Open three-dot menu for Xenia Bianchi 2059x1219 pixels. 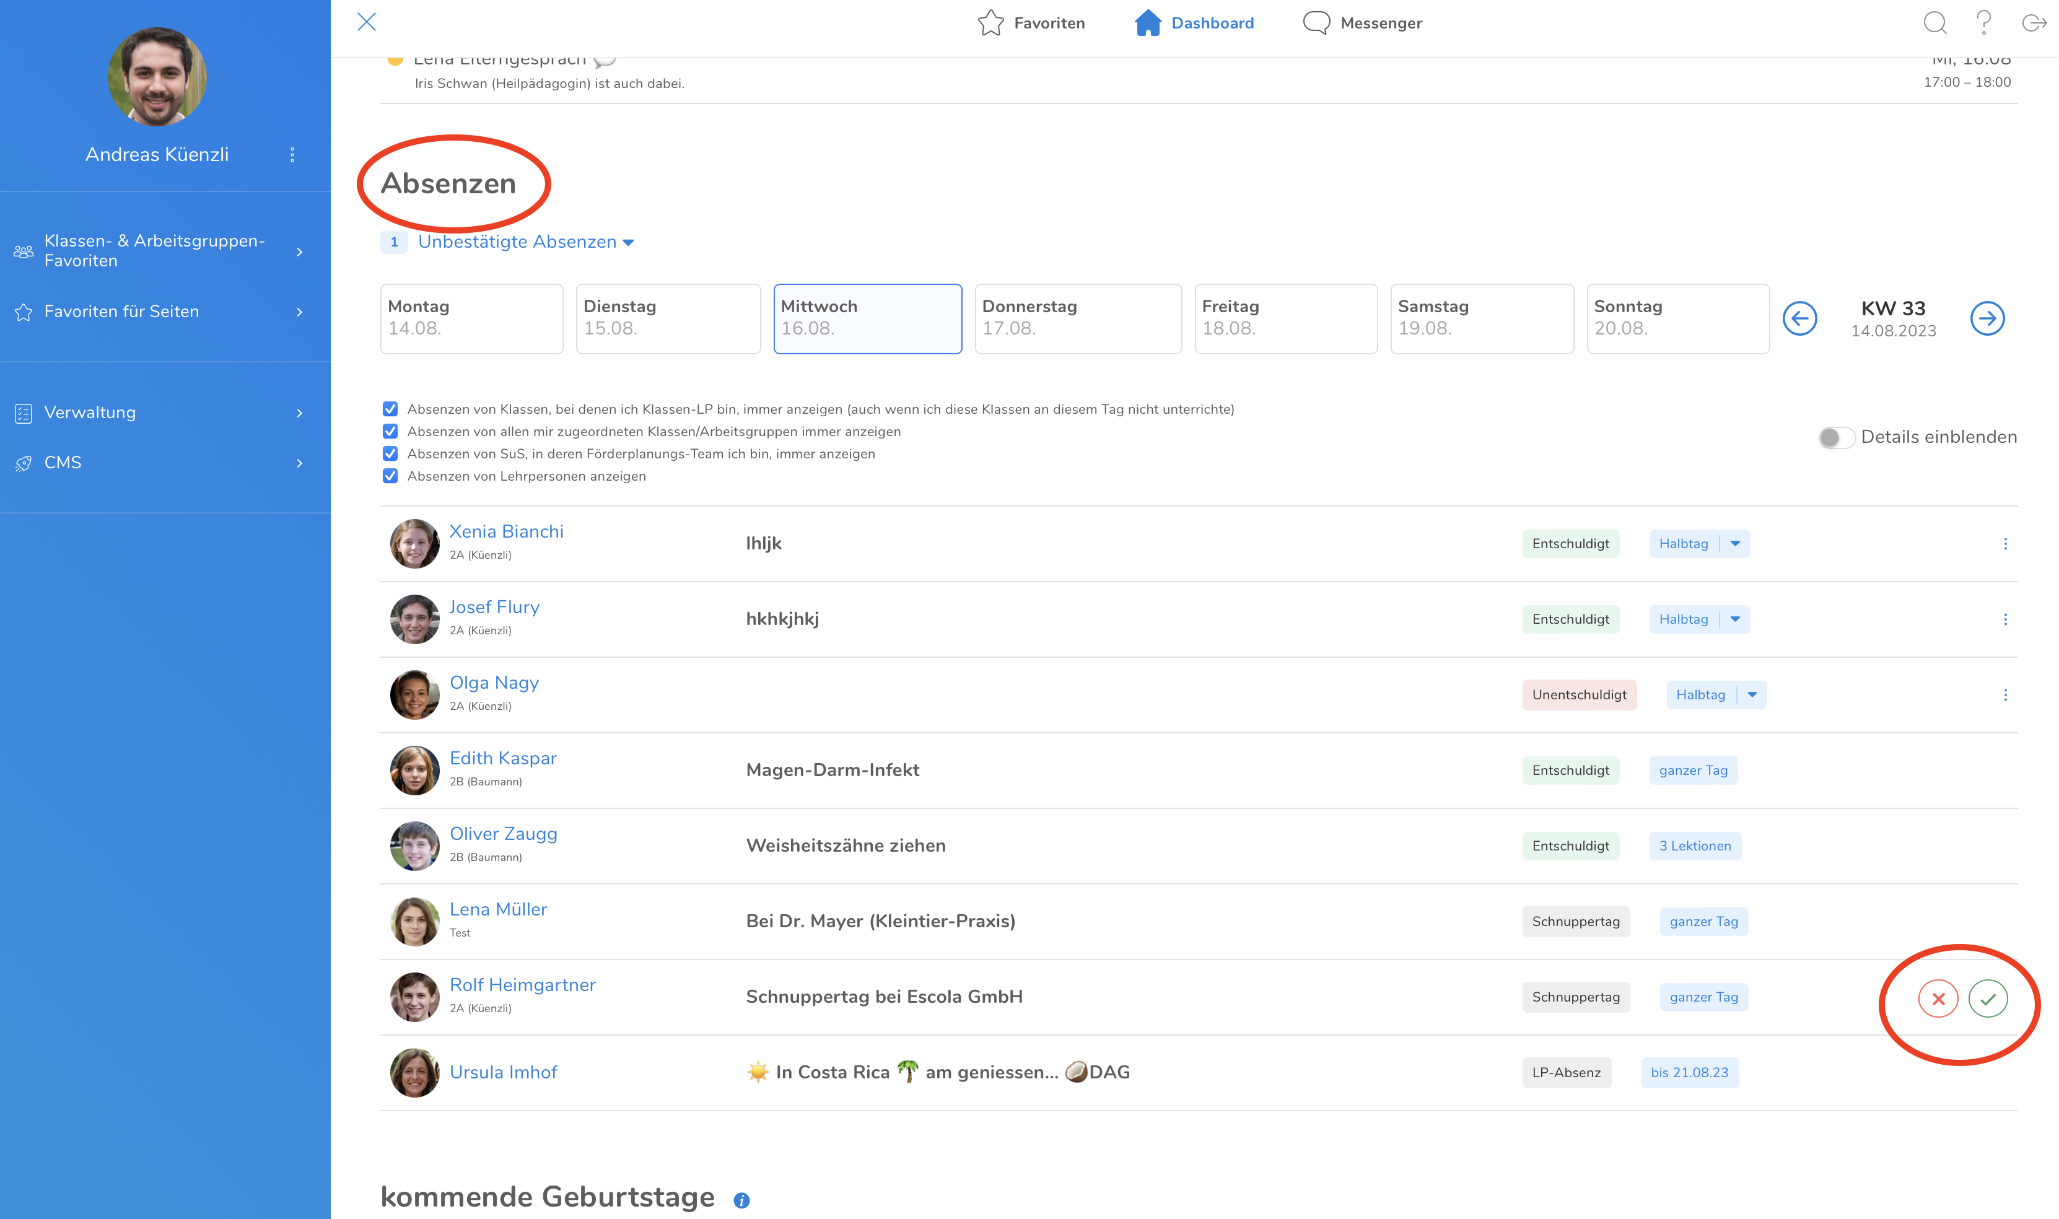[x=2004, y=544]
